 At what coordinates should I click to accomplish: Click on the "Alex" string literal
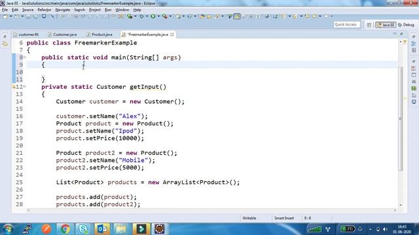click(x=130, y=116)
